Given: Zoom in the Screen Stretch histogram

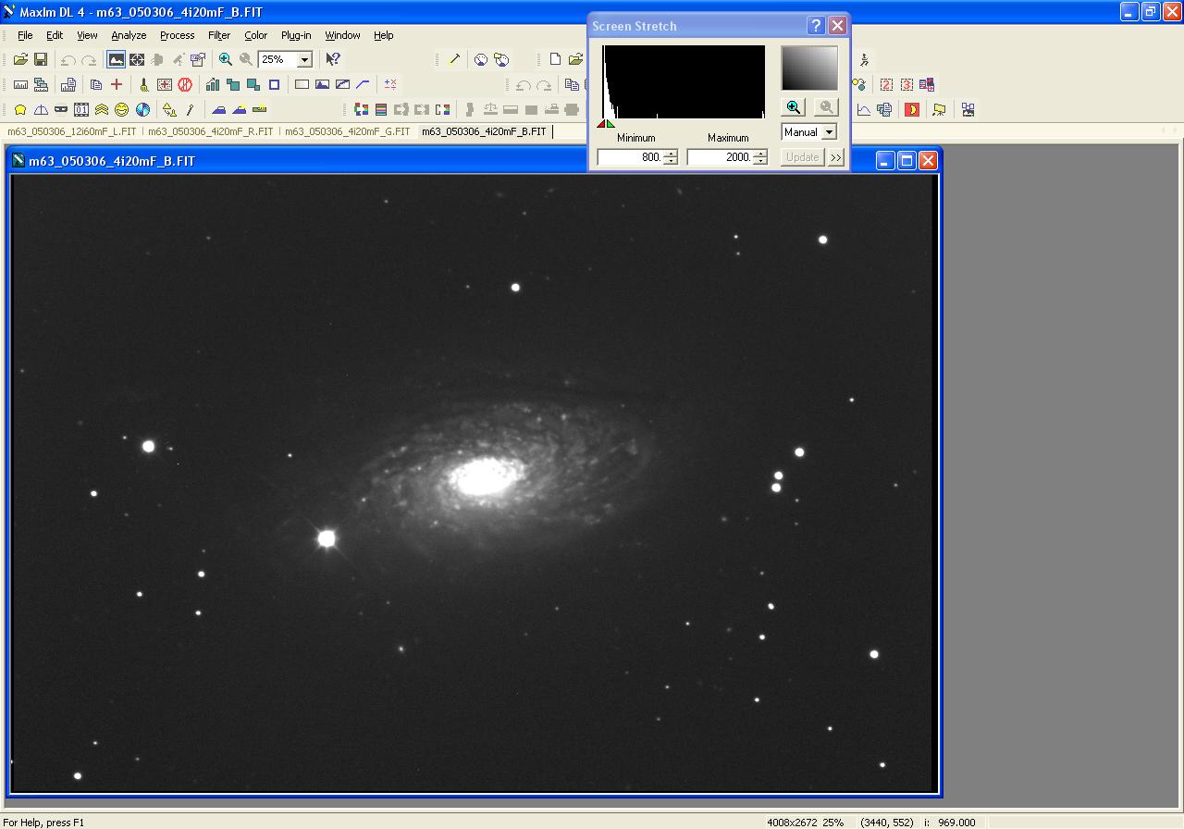Looking at the screenshot, I should click(x=793, y=107).
